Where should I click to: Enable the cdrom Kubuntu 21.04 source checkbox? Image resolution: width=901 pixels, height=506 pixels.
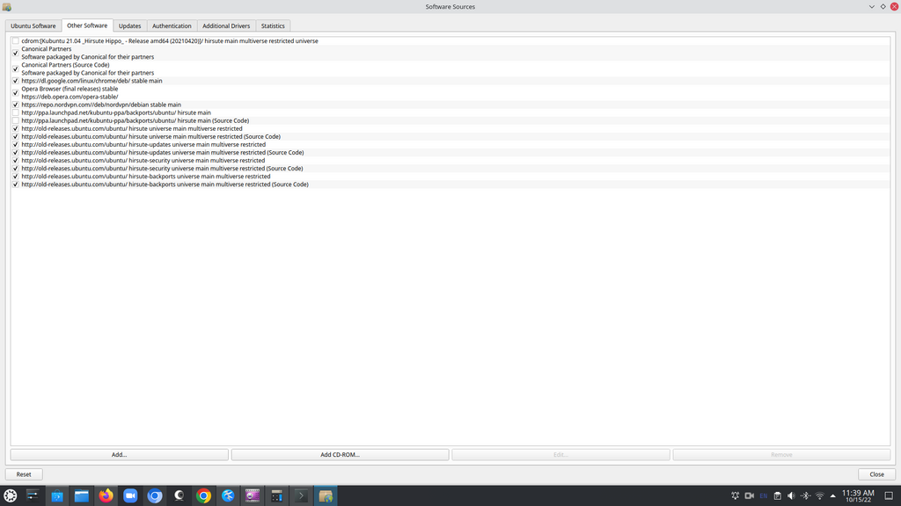coord(15,41)
